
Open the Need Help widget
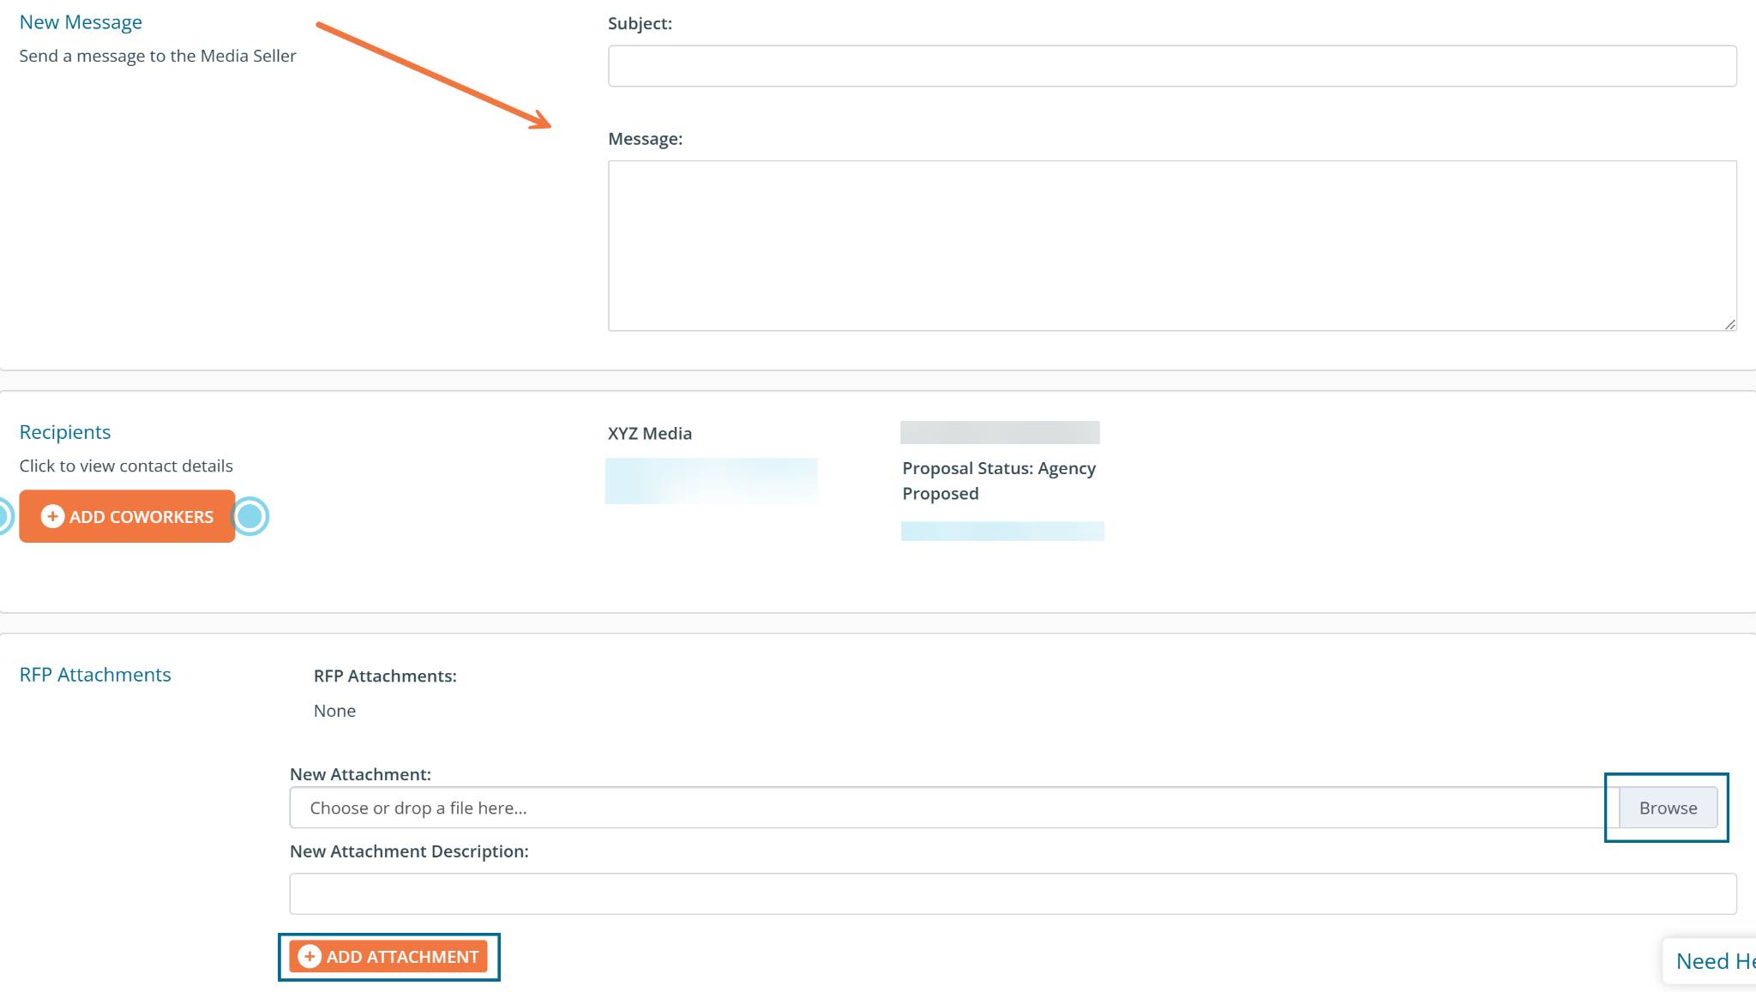point(1713,961)
